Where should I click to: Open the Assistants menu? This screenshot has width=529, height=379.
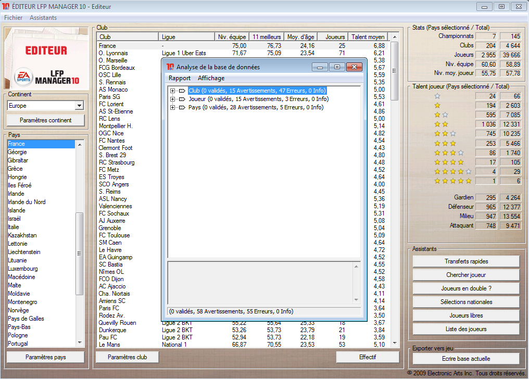[x=43, y=18]
